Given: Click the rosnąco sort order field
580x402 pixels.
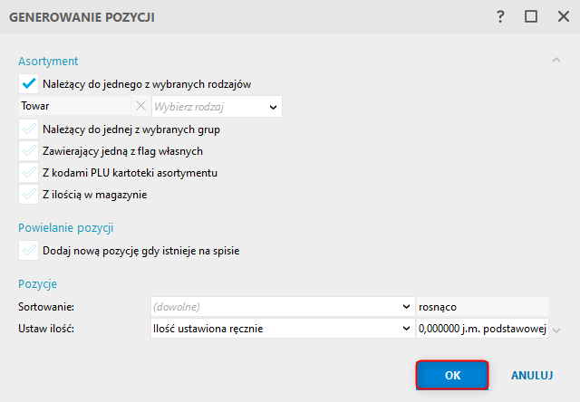Looking at the screenshot, I should coord(481,307).
